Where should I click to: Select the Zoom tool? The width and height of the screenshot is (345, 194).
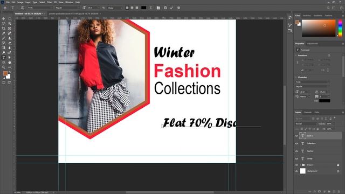coord(4,67)
